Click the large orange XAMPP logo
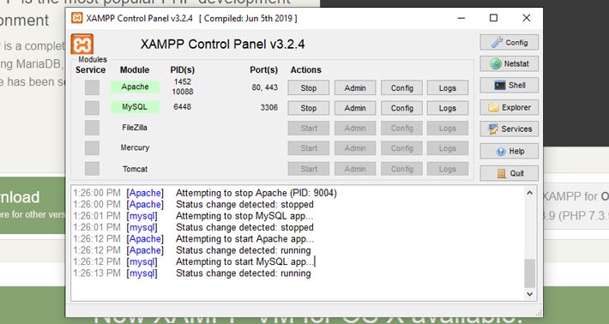 (x=82, y=44)
